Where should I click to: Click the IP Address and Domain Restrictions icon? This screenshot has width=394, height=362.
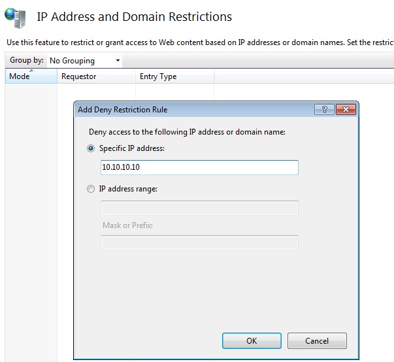[15, 18]
